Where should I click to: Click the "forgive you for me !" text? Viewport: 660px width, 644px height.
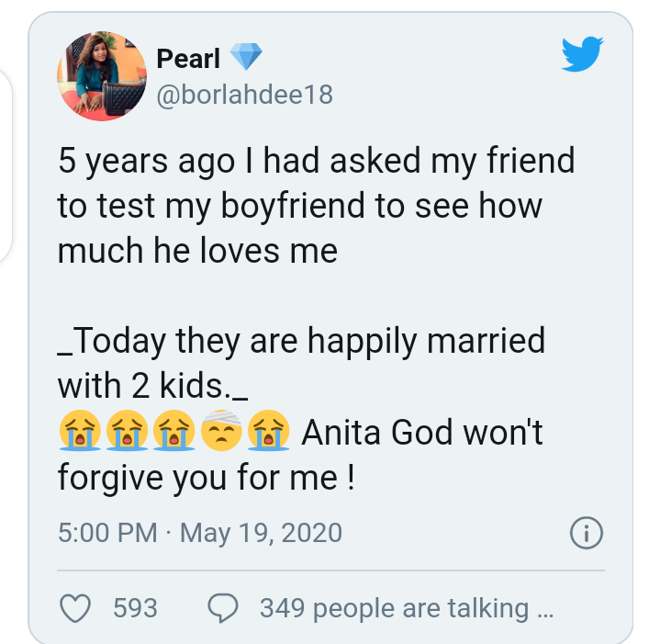point(206,477)
